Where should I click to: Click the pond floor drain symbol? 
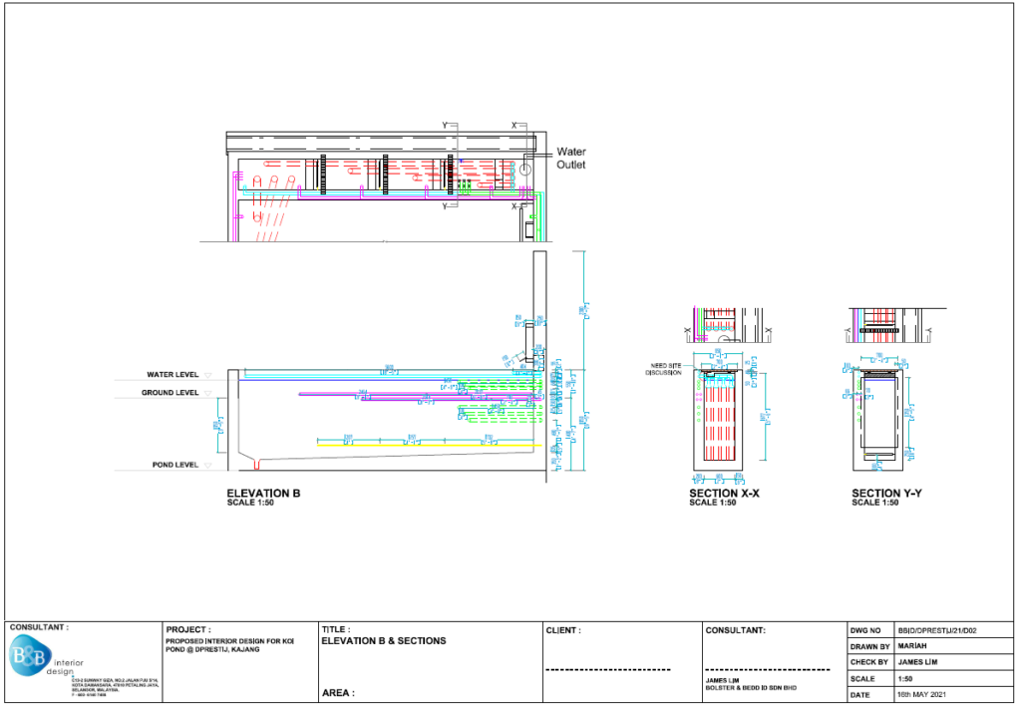click(257, 464)
